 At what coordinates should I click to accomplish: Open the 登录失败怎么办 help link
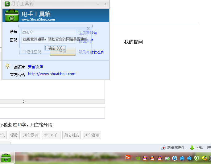pyautogui.click(x=91, y=52)
